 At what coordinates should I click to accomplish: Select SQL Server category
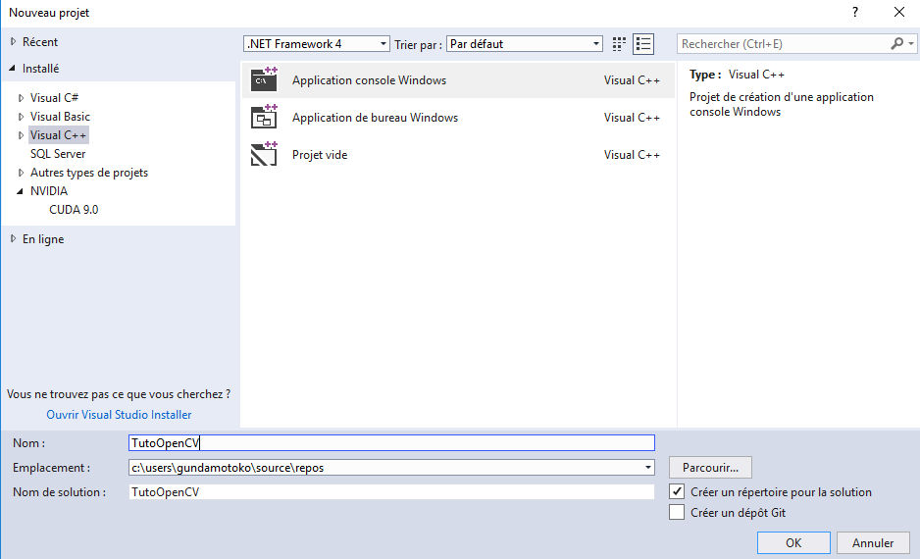click(58, 154)
